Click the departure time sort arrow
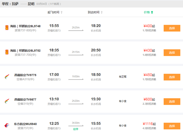The height and width of the screenshot is (136, 183). [x=62, y=12]
